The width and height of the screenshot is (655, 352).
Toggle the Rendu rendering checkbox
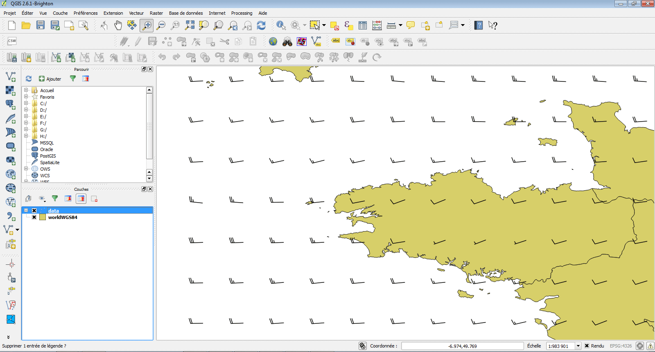pos(587,346)
